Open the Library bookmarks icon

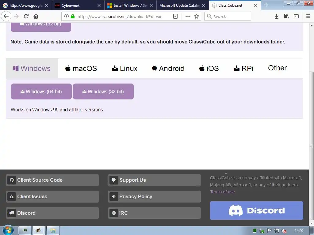[286, 17]
